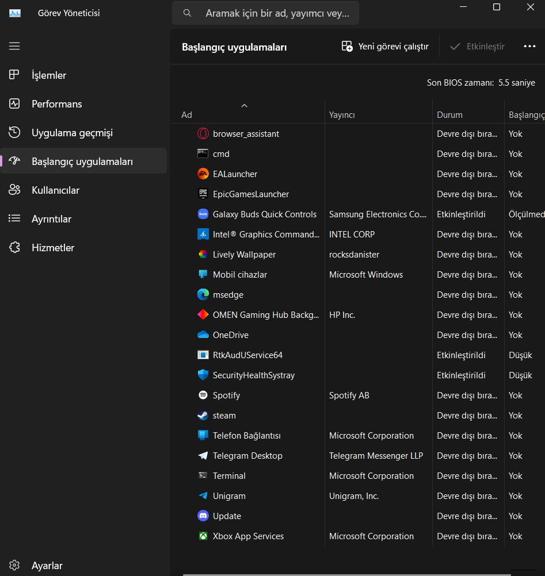Click the Epic Games Launcher icon

point(203,194)
